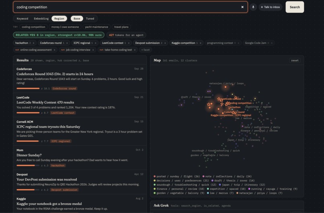Switch to the Tuned model option
Viewport: 324px width, 213px height.
[90, 18]
